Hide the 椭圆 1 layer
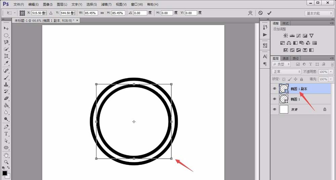 (275, 99)
